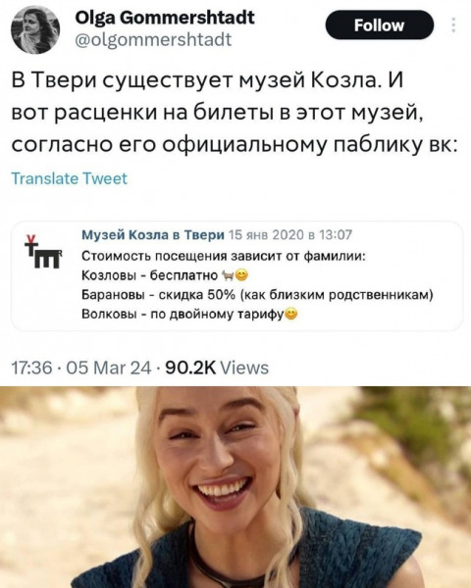Click Translate Tweet
The image size is (471, 588).
tap(70, 178)
